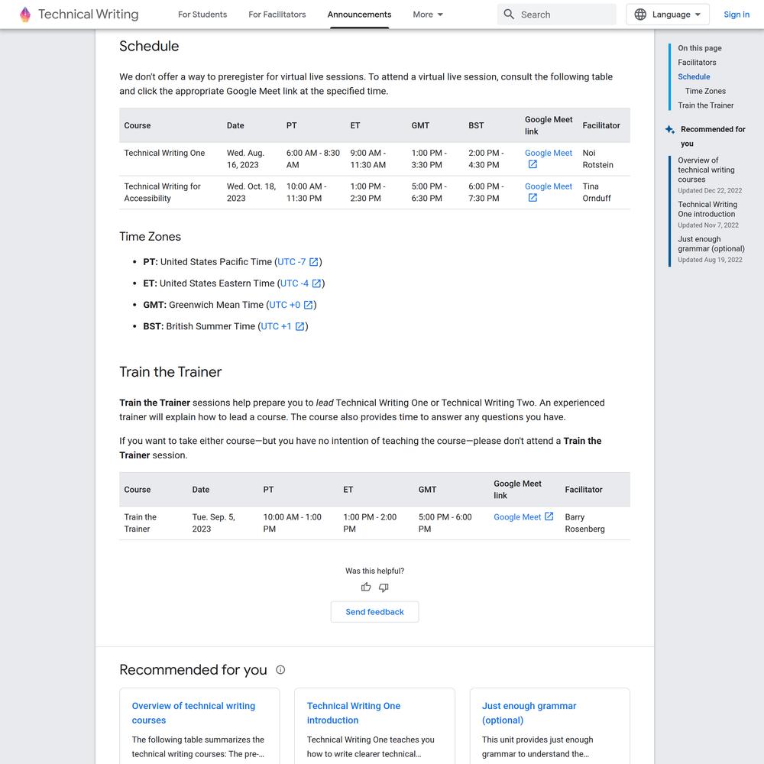Viewport: 764px width, 764px height.
Task: Click the 'Schedule' page heading
Action: [149, 47]
